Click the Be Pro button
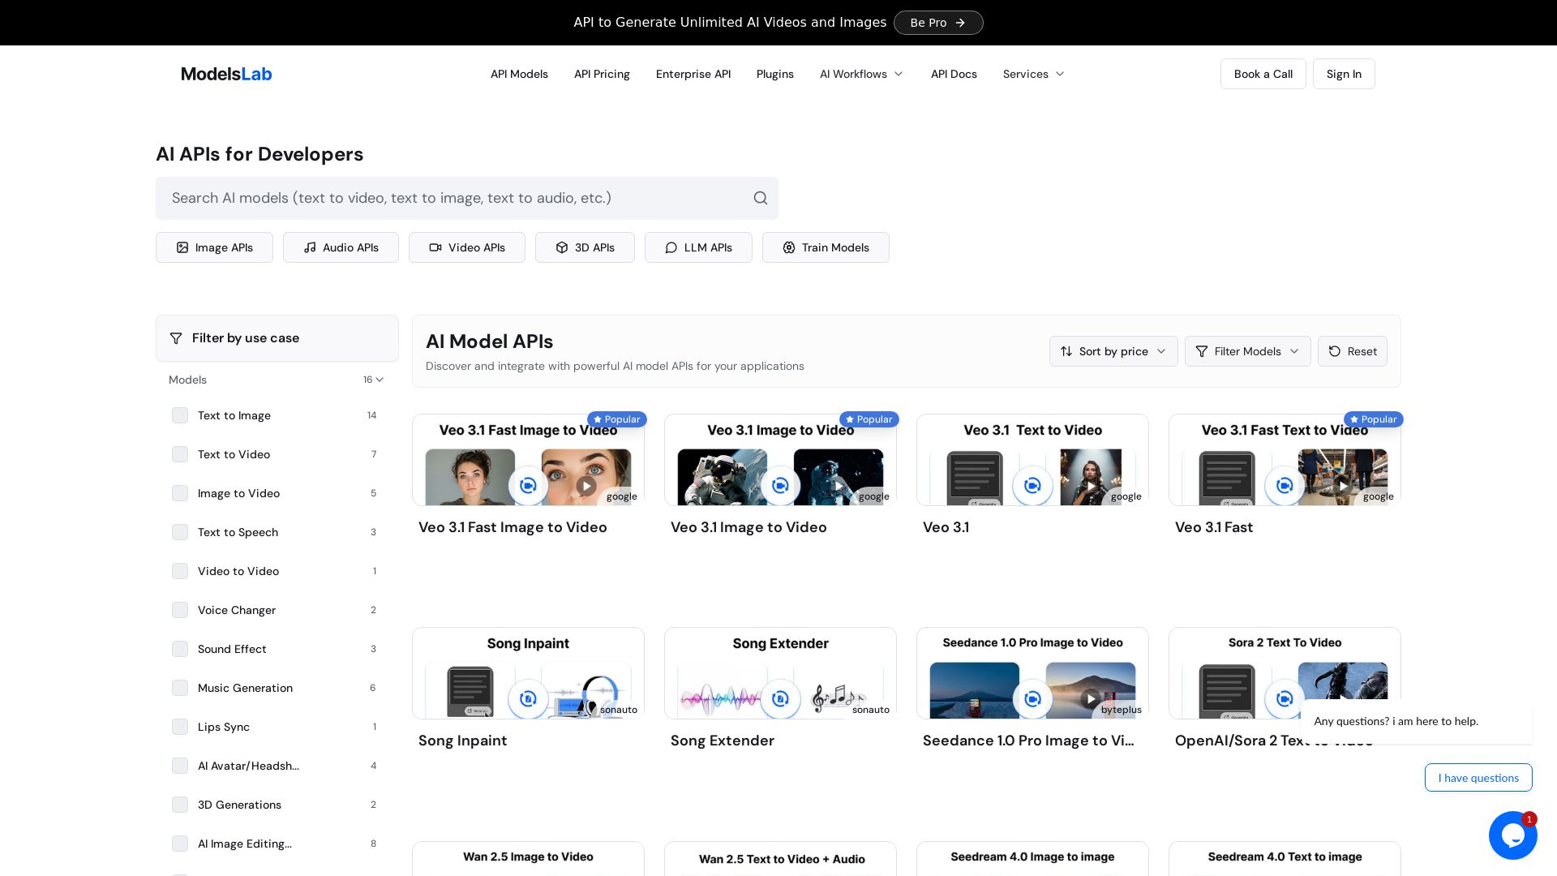 point(937,23)
